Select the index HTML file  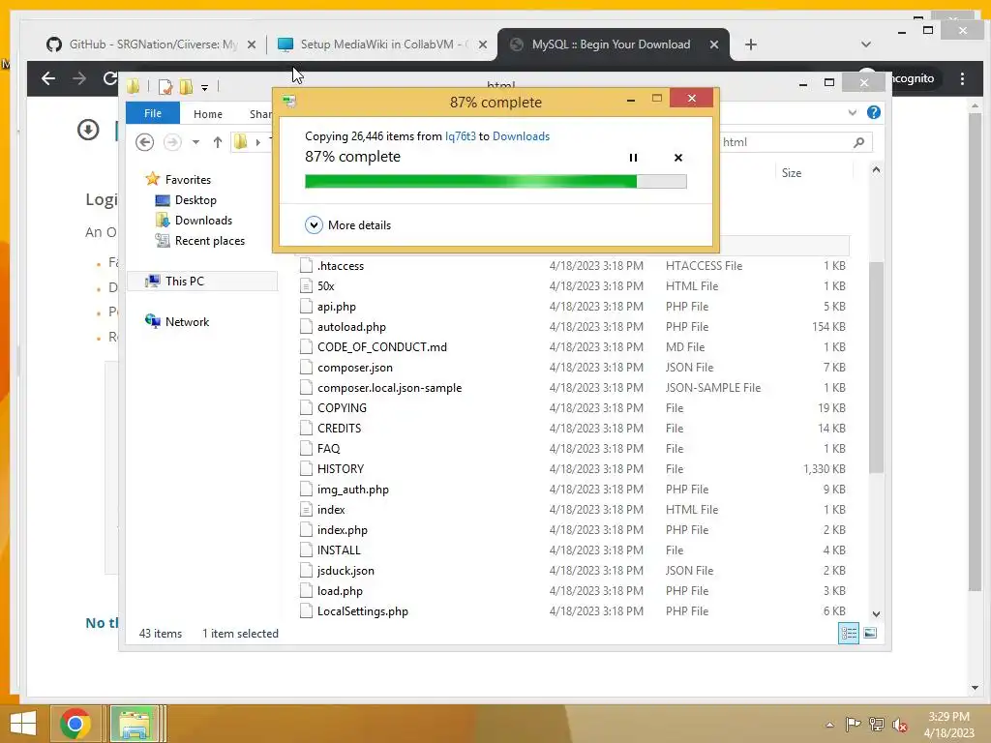click(331, 509)
